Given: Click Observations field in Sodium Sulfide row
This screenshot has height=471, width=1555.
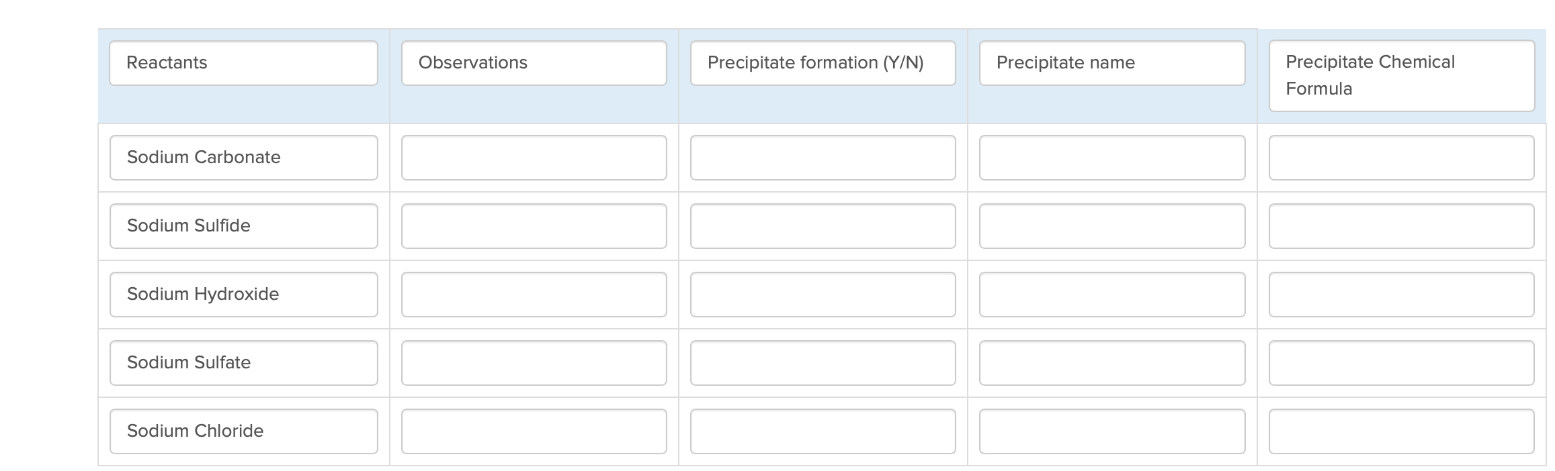Looking at the screenshot, I should click(534, 226).
